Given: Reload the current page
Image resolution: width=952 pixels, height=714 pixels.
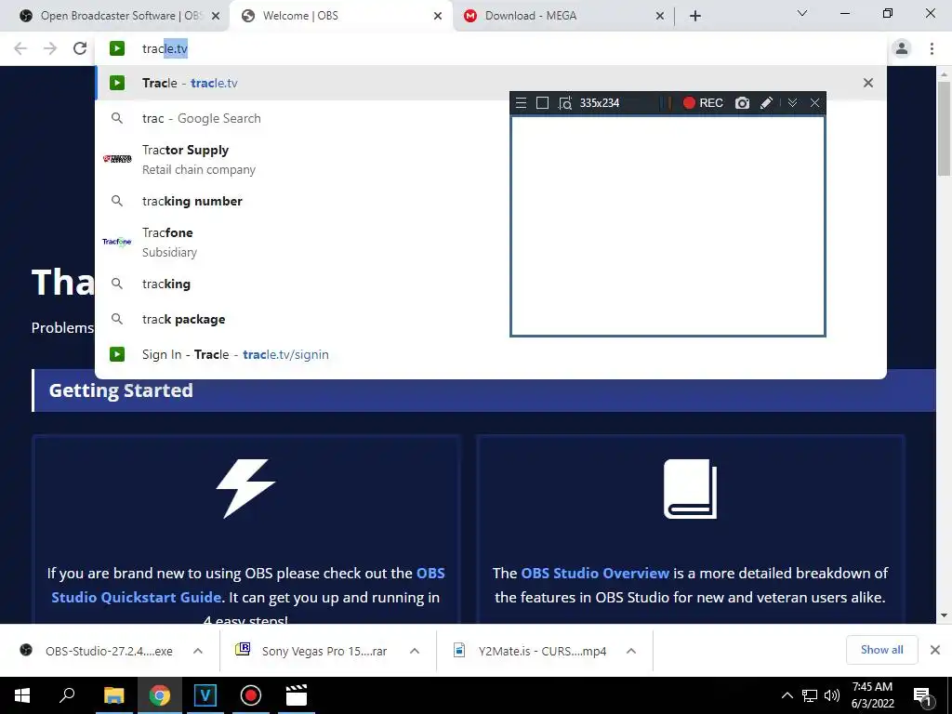Looking at the screenshot, I should pos(80,48).
